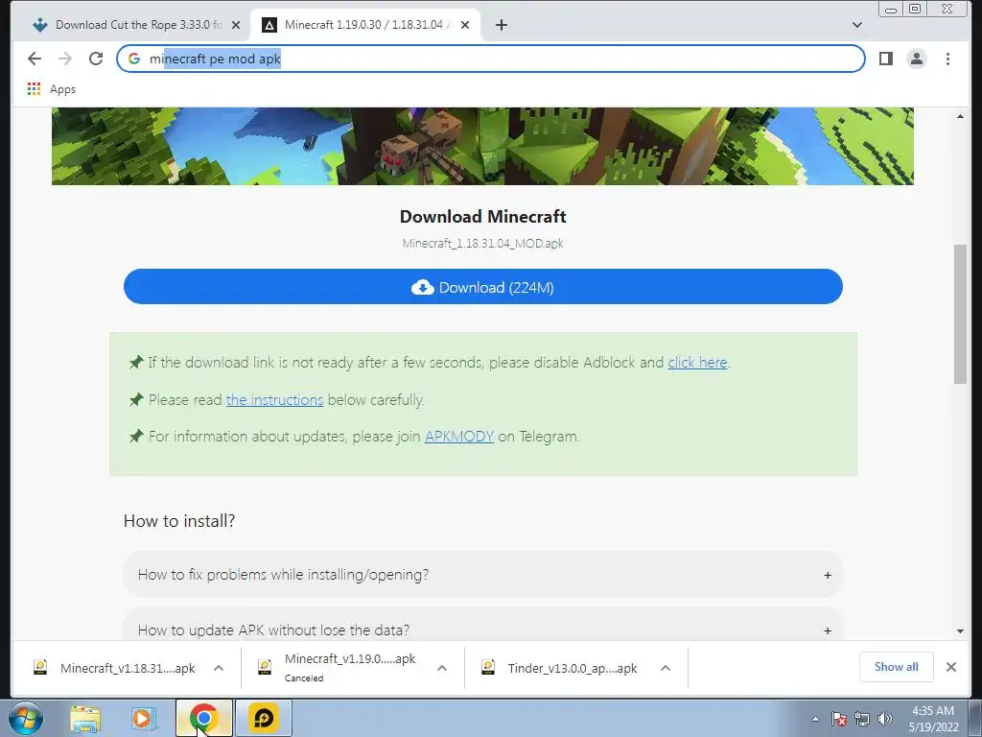Click the Minecraft_1.18.31.04_MOD.apk filename text
The width and height of the screenshot is (982, 737).
[483, 244]
